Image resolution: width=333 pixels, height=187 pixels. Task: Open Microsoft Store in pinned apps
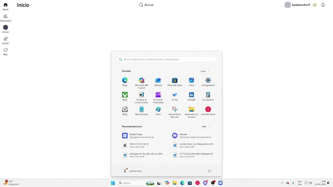point(175,82)
